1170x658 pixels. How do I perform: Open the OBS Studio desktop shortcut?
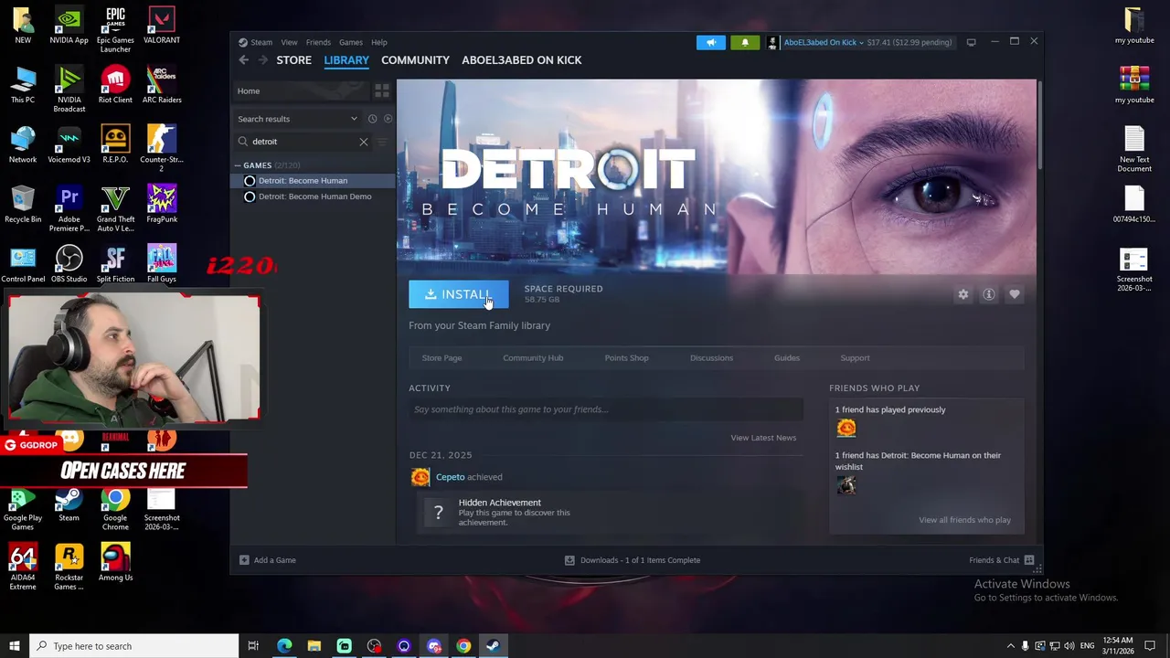pyautogui.click(x=69, y=265)
